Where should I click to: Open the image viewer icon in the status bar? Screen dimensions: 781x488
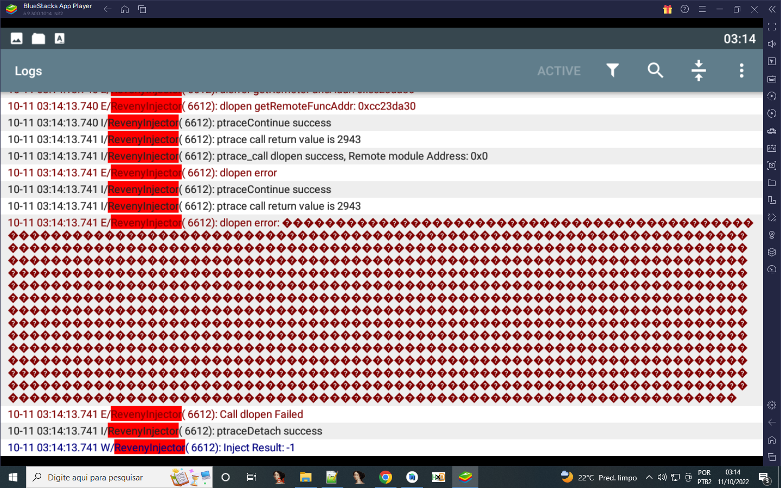[x=15, y=38]
